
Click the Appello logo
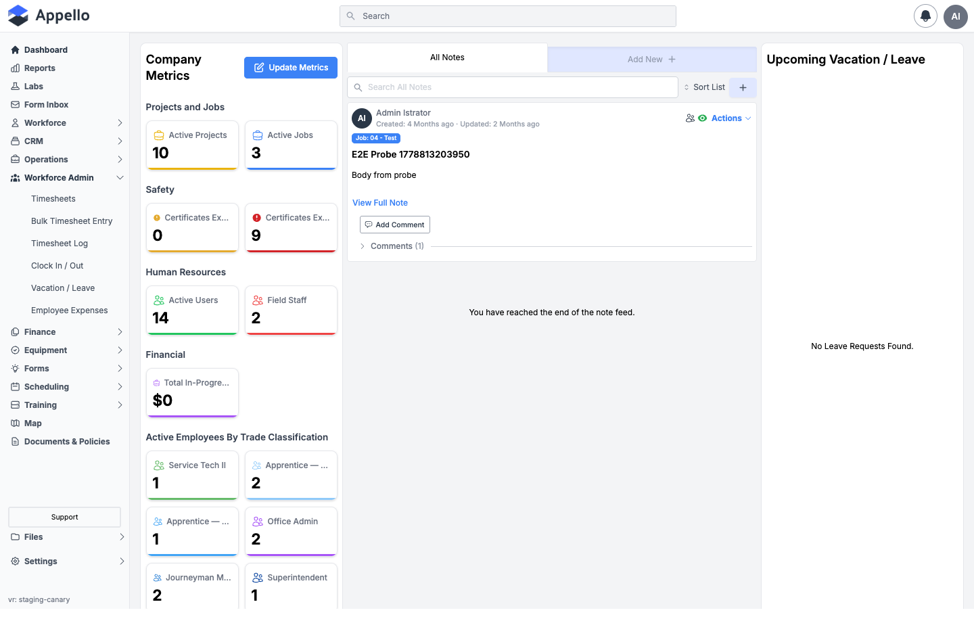click(49, 16)
